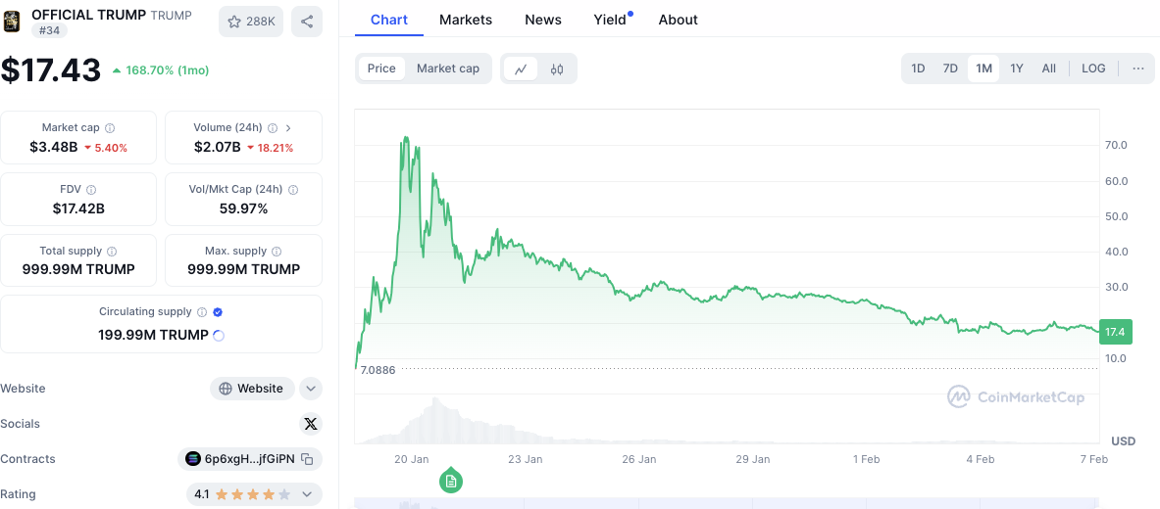Screen dimensions: 1160x509
Task: Click the Market cap info icon
Action: tap(110, 128)
